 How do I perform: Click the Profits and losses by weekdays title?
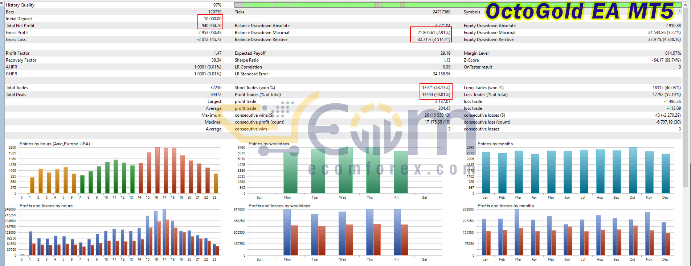tap(279, 206)
